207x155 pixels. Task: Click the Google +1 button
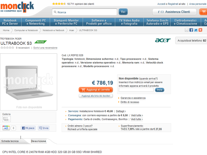(6, 128)
